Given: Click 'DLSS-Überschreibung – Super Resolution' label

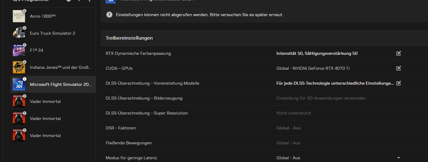Looking at the screenshot, I should pyautogui.click(x=147, y=113).
